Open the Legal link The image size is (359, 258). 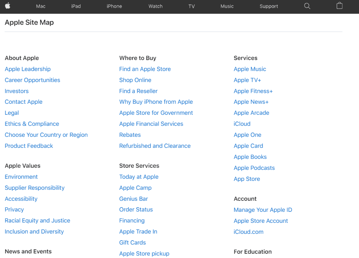(x=12, y=113)
